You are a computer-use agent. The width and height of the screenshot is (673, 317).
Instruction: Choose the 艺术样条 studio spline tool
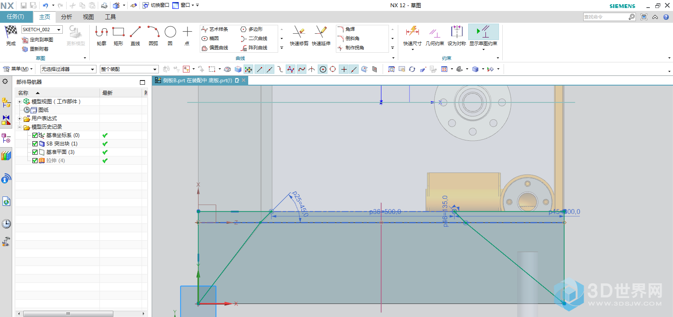tap(215, 29)
